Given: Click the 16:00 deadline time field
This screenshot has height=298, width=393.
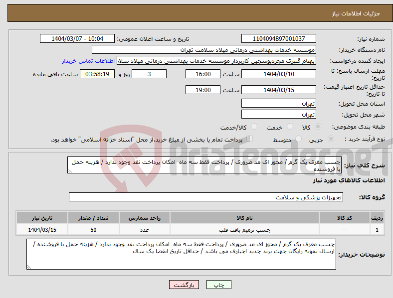Looking at the screenshot, I should click(203, 74).
